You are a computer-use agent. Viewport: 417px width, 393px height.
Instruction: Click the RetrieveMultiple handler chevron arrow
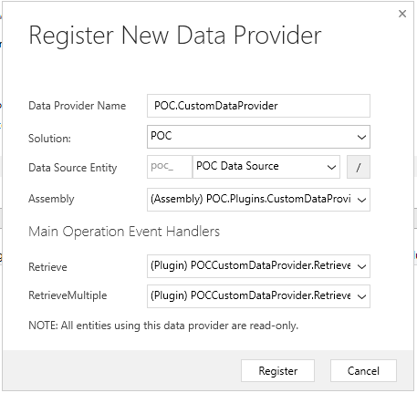pos(361,296)
